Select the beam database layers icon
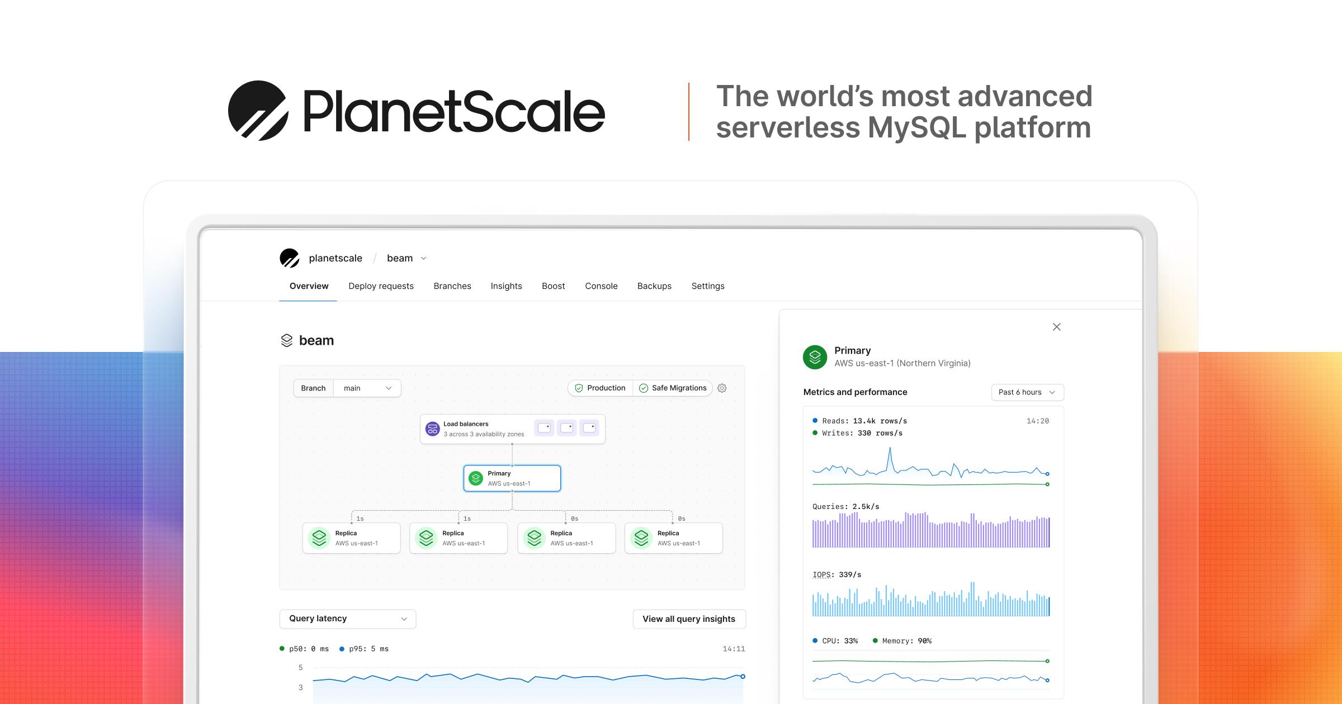This screenshot has height=704, width=1342. click(287, 340)
